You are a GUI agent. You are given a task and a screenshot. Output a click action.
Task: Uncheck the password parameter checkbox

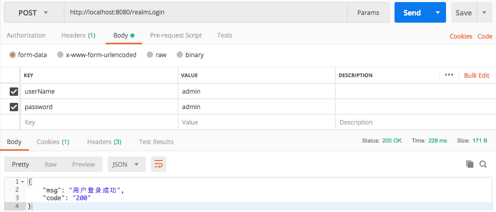coord(14,107)
